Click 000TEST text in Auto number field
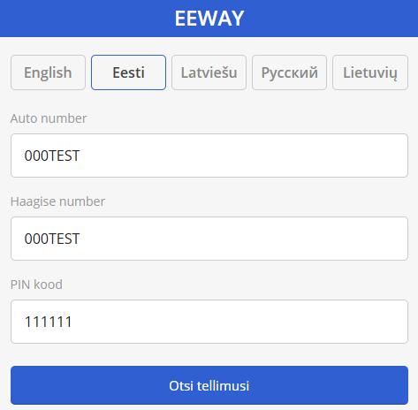 click(52, 156)
